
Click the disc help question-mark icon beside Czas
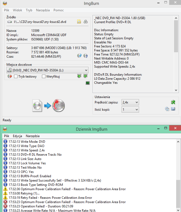coord(86,55)
